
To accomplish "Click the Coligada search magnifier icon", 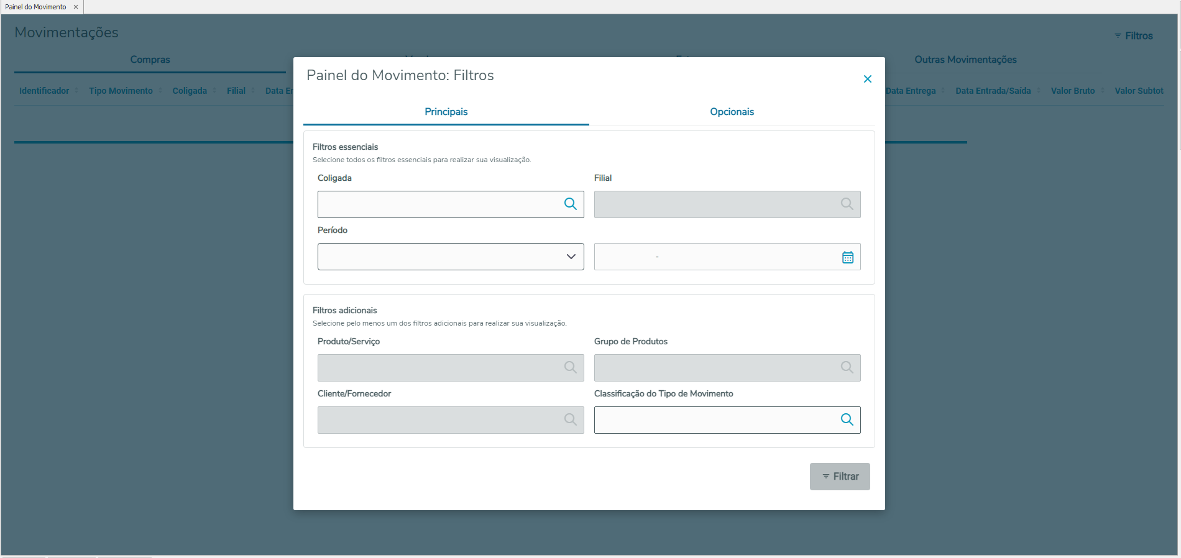I will (x=570, y=204).
